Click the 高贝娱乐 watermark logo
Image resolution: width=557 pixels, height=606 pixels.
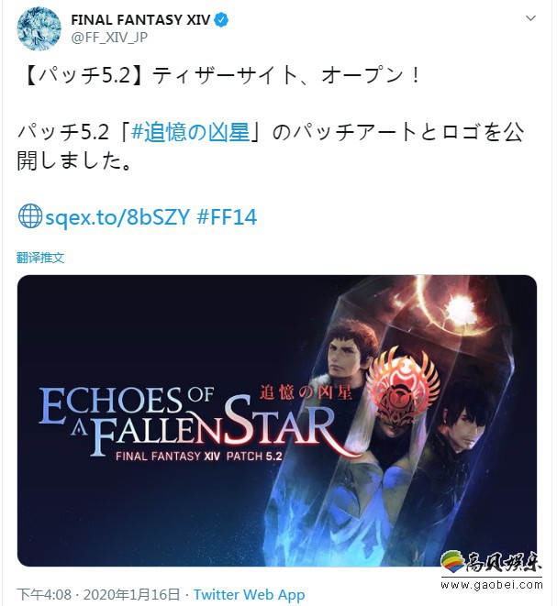[x=491, y=562]
